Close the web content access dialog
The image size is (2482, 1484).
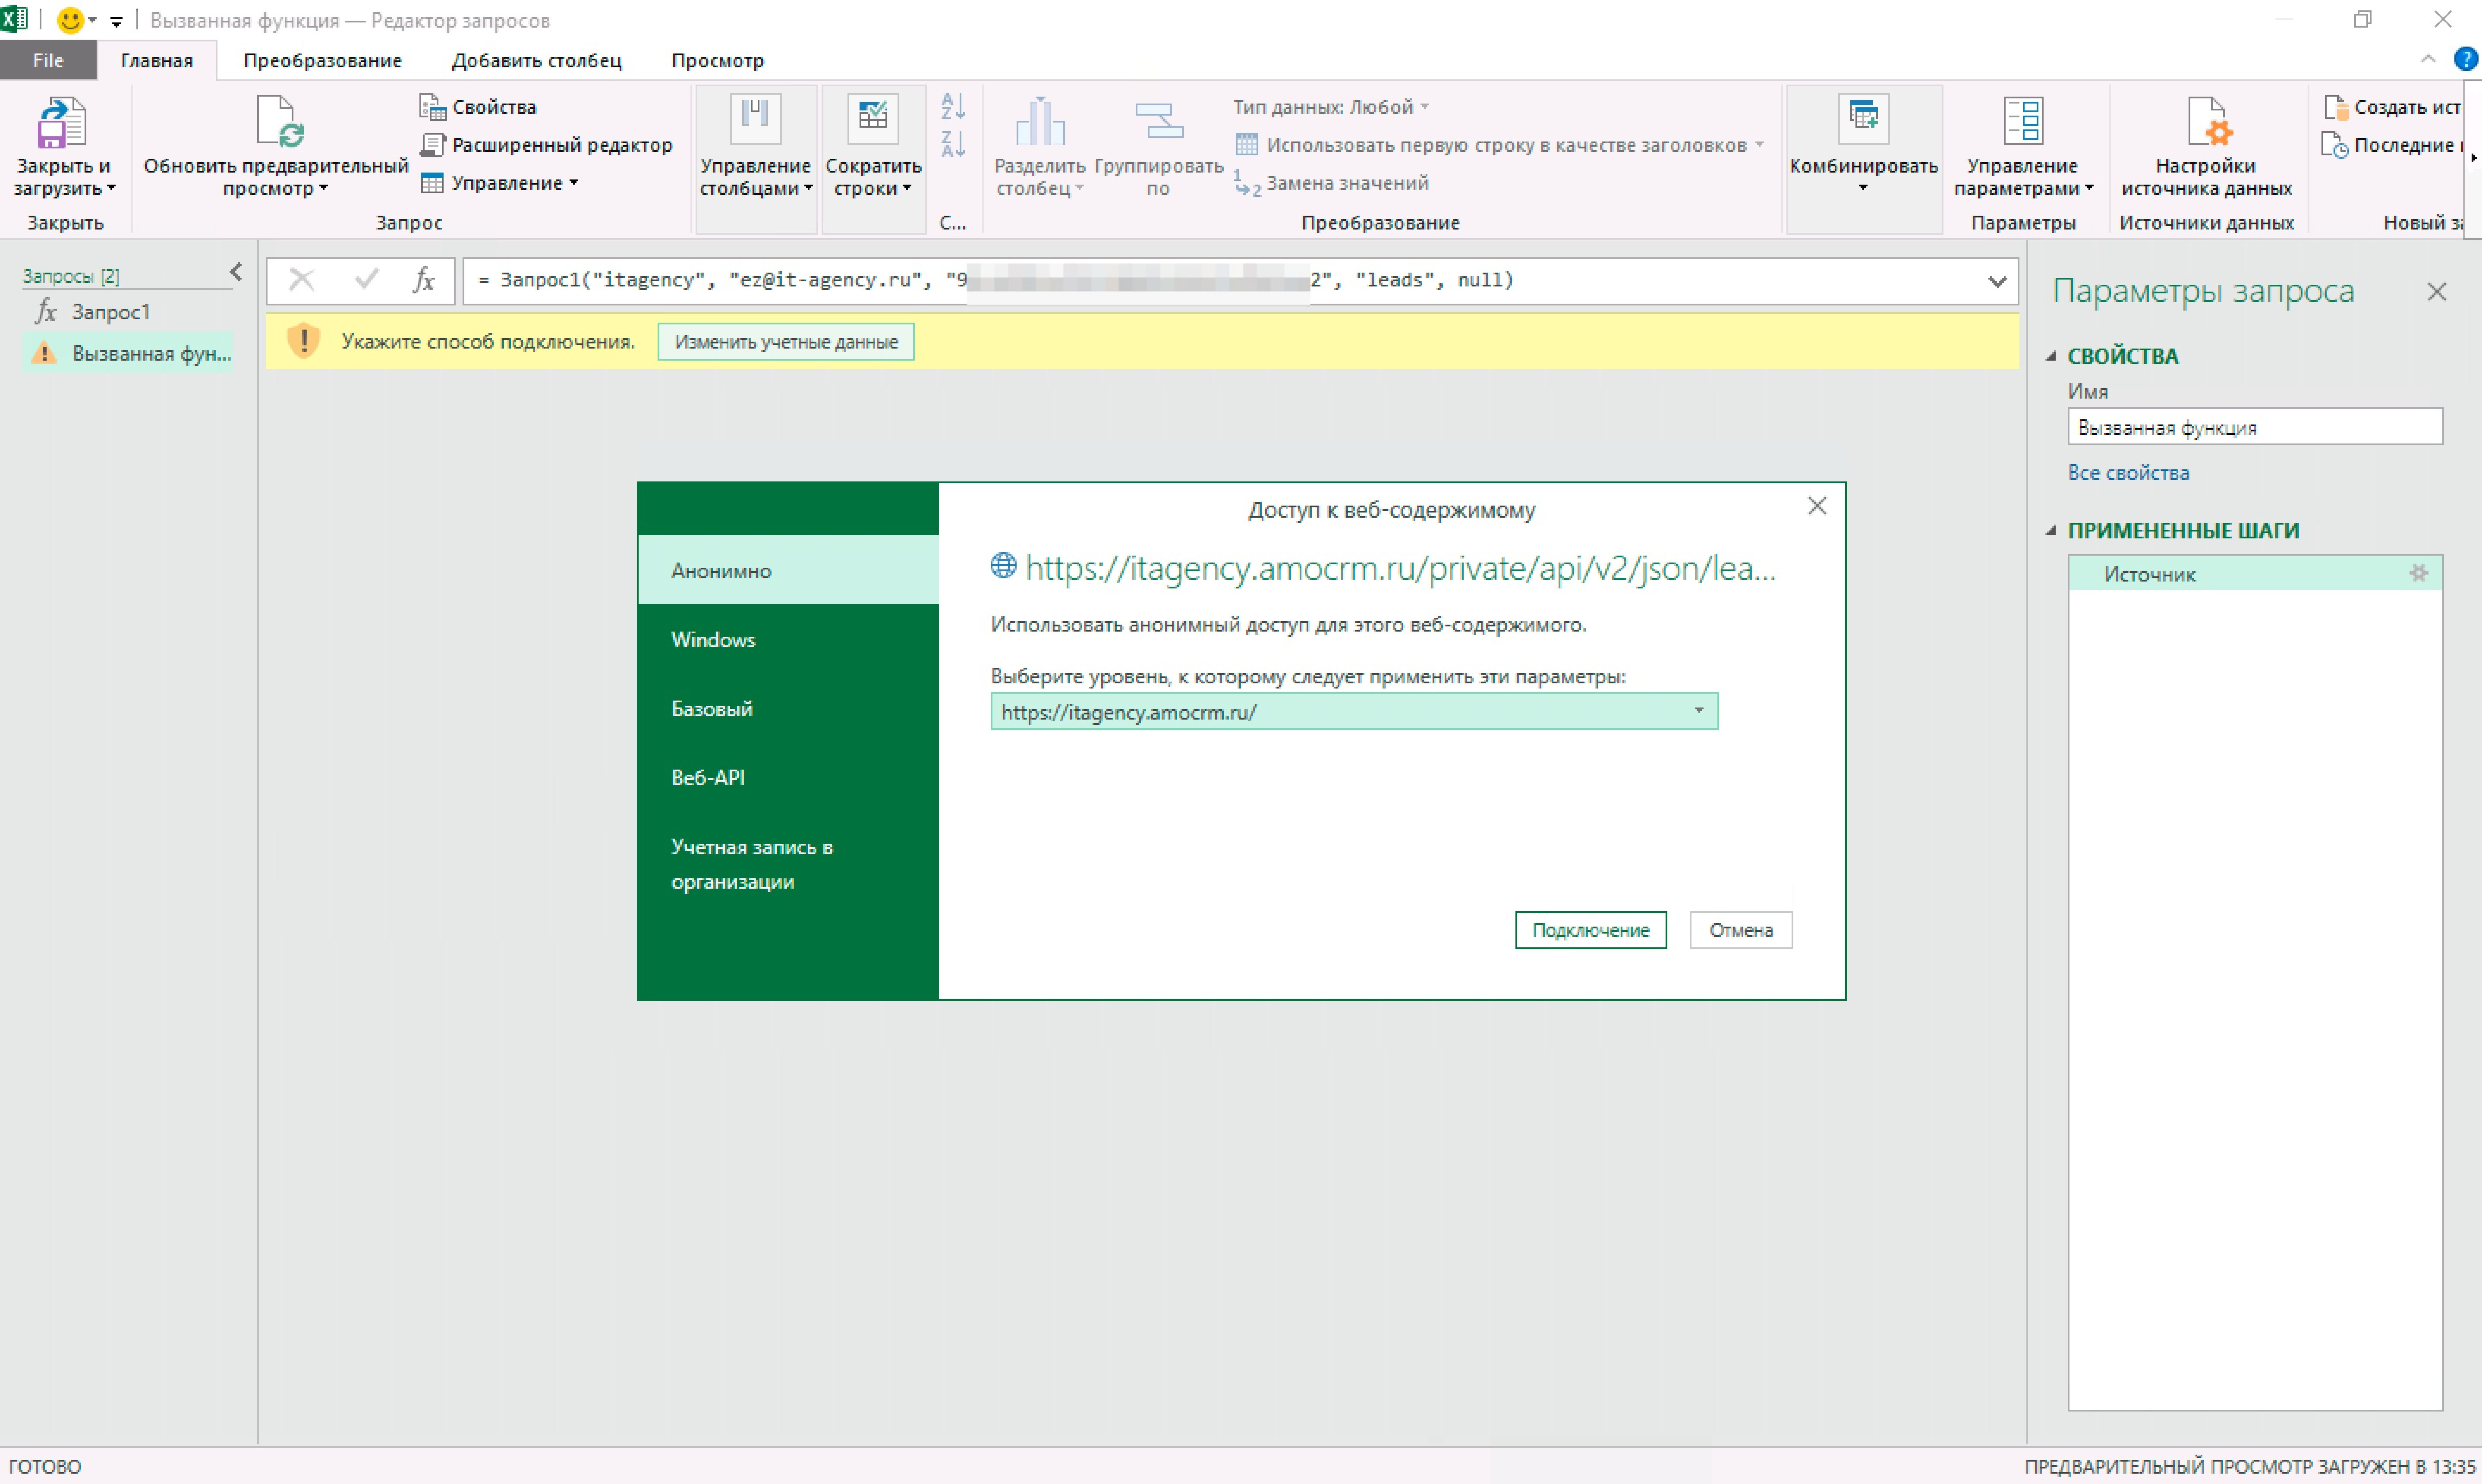(1817, 506)
